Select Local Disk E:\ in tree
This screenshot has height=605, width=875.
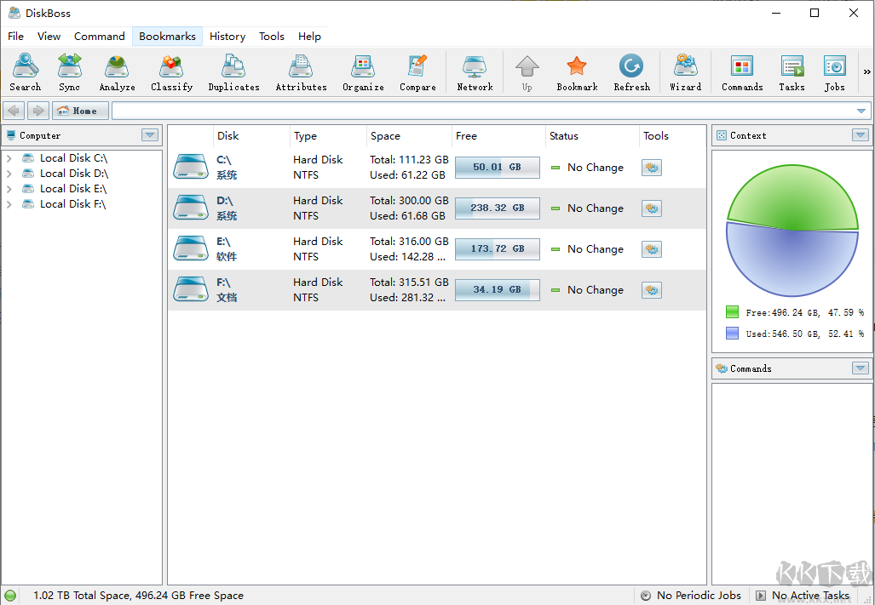click(x=72, y=189)
